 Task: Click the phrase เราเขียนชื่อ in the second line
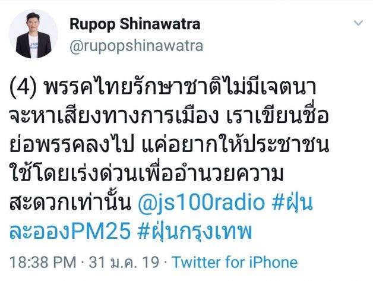[x=277, y=115]
